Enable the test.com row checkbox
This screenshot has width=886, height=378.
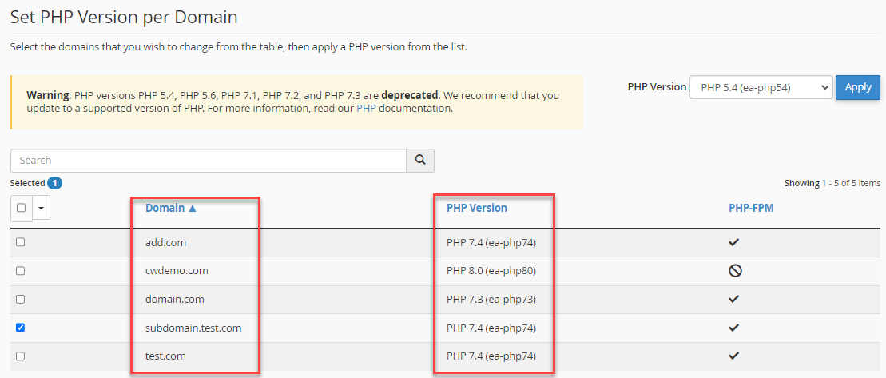(x=21, y=356)
